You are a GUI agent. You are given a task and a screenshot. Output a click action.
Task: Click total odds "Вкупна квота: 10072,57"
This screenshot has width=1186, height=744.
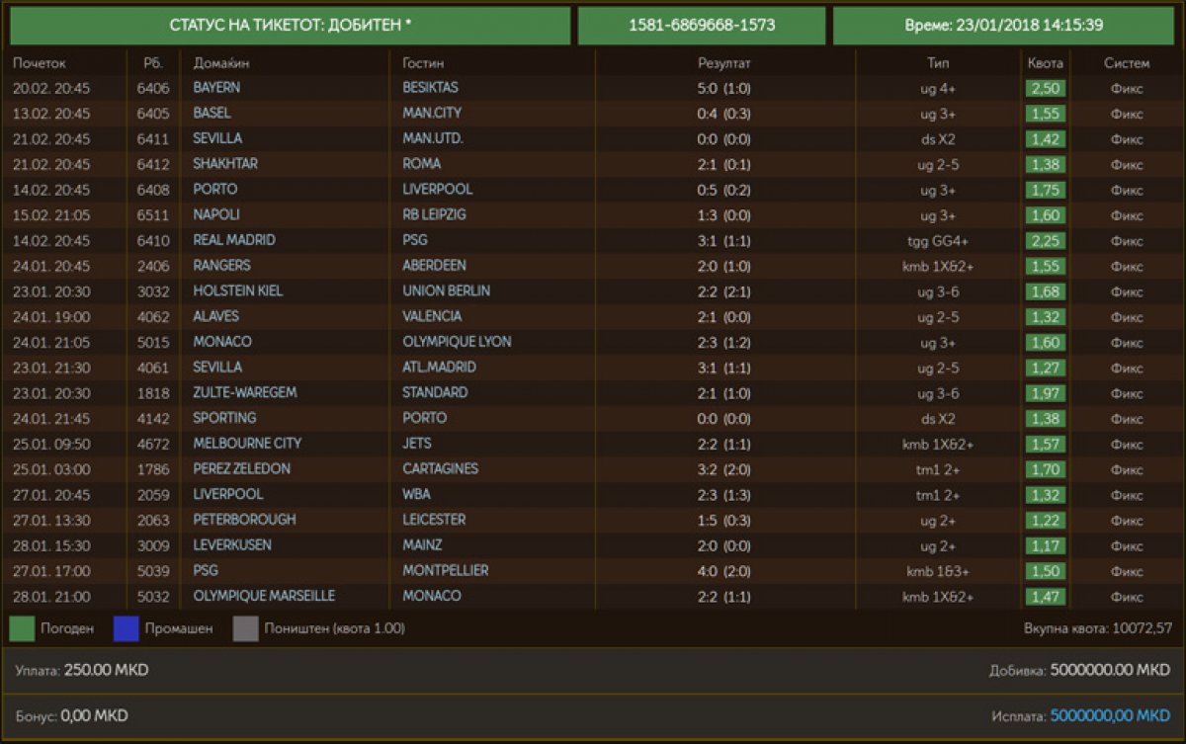point(1098,628)
